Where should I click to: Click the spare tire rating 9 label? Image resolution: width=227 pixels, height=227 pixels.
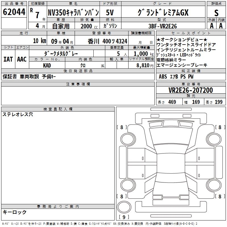coord(124,217)
